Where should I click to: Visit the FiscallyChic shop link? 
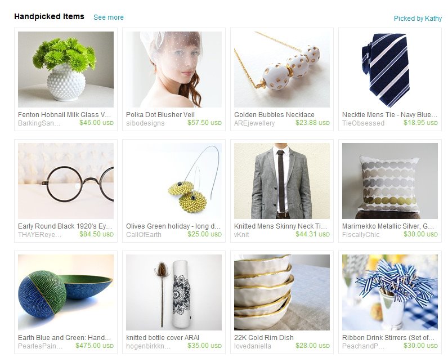(361, 235)
